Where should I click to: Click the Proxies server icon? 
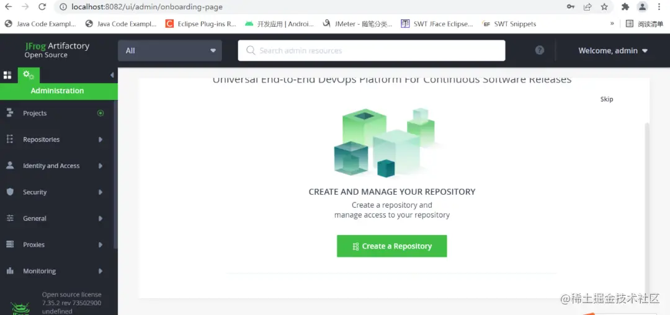pyautogui.click(x=10, y=244)
